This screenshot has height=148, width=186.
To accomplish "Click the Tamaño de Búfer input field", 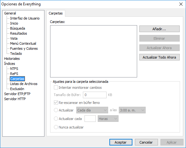I will (x=95, y=95).
